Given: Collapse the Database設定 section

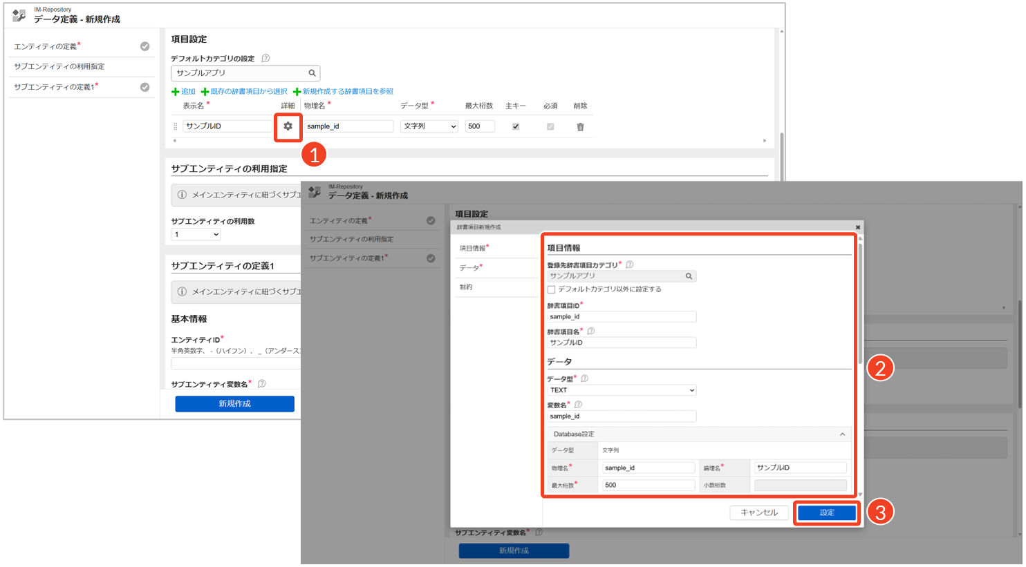Looking at the screenshot, I should coord(842,434).
